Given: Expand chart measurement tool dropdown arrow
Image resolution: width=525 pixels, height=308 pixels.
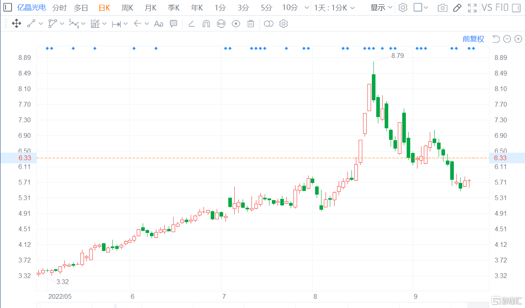Looking at the screenshot, I should (x=104, y=24).
